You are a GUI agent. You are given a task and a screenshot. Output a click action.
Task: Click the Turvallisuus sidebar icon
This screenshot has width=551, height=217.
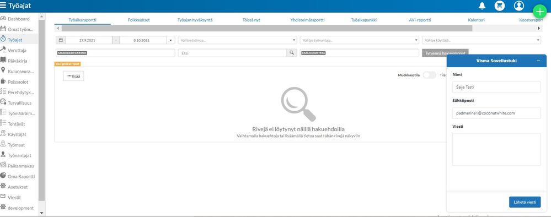click(x=3, y=102)
